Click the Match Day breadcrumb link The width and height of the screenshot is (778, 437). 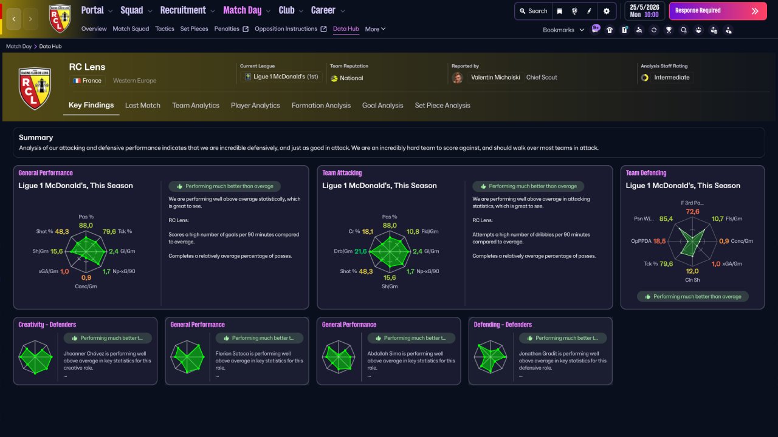tap(19, 46)
